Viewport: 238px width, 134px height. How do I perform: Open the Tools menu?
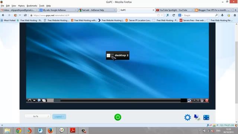click(x=42, y=6)
